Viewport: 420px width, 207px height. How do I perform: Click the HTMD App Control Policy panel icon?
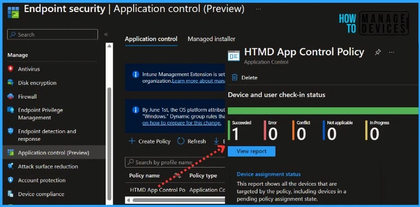pos(234,55)
